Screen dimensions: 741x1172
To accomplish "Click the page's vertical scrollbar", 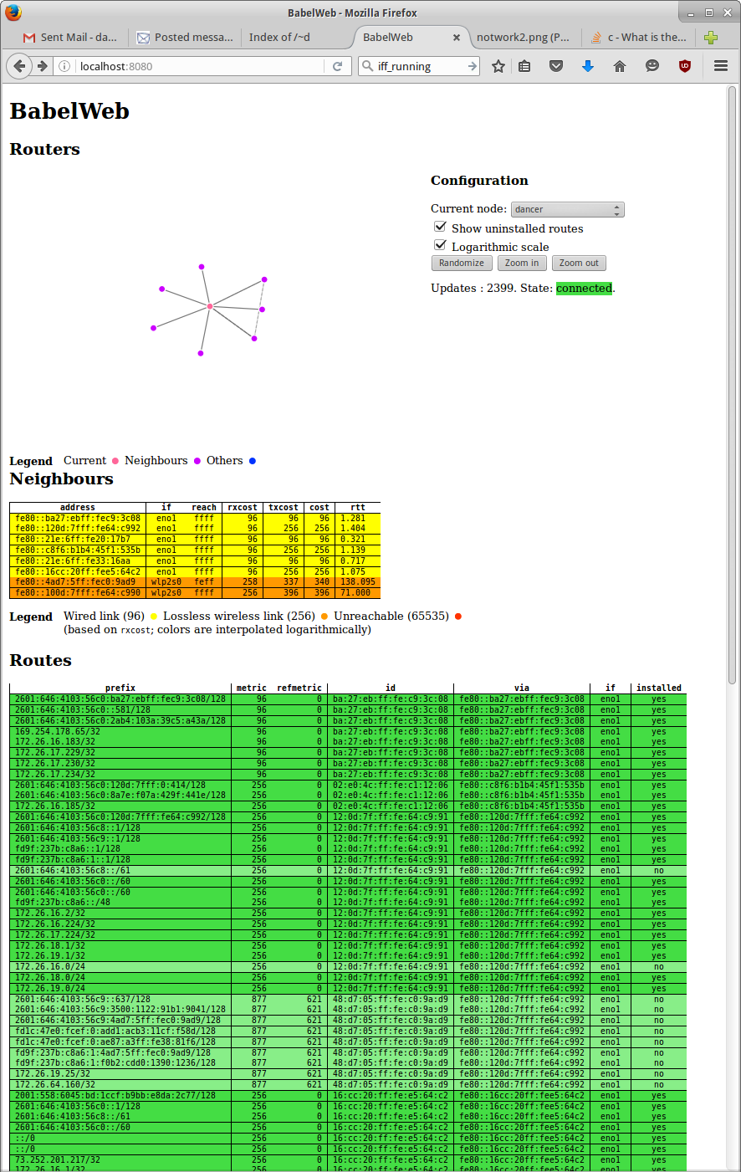I will click(733, 385).
